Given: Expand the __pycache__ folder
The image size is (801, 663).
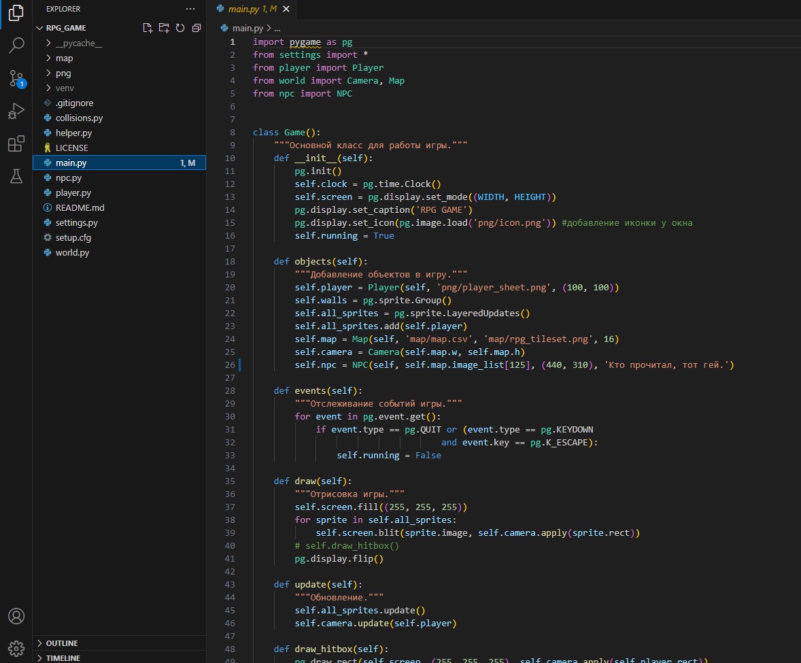Looking at the screenshot, I should 79,43.
